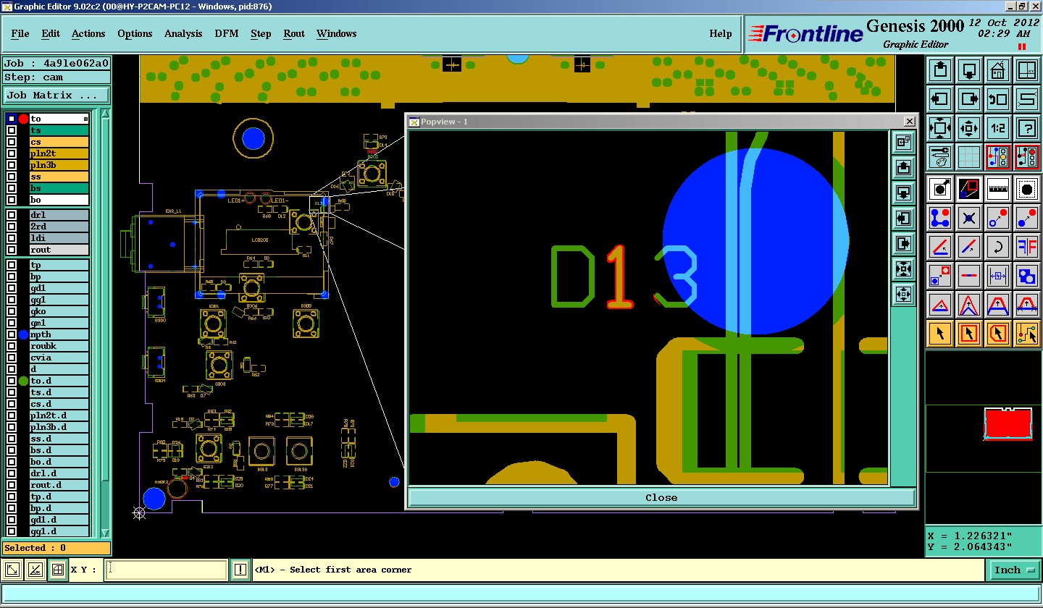Click the pan left icon in right toolbar

coord(940,99)
